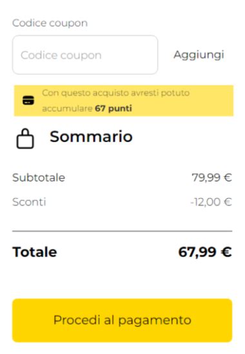Click the -12,00 € discount amount
This screenshot has width=245, height=354.
pyautogui.click(x=211, y=202)
